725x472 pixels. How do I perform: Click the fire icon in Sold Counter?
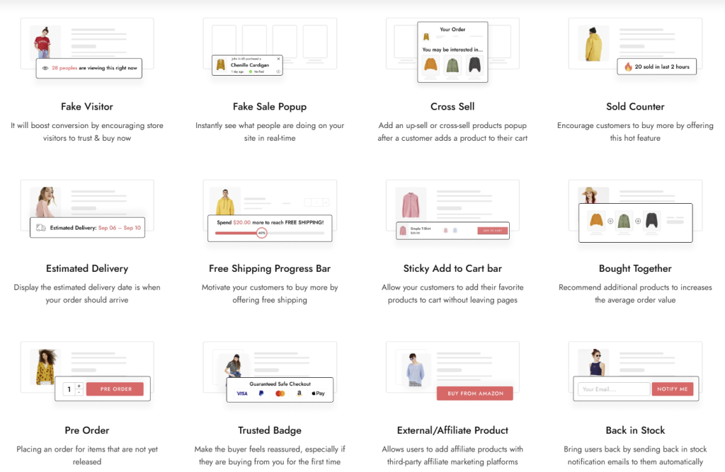tap(628, 67)
